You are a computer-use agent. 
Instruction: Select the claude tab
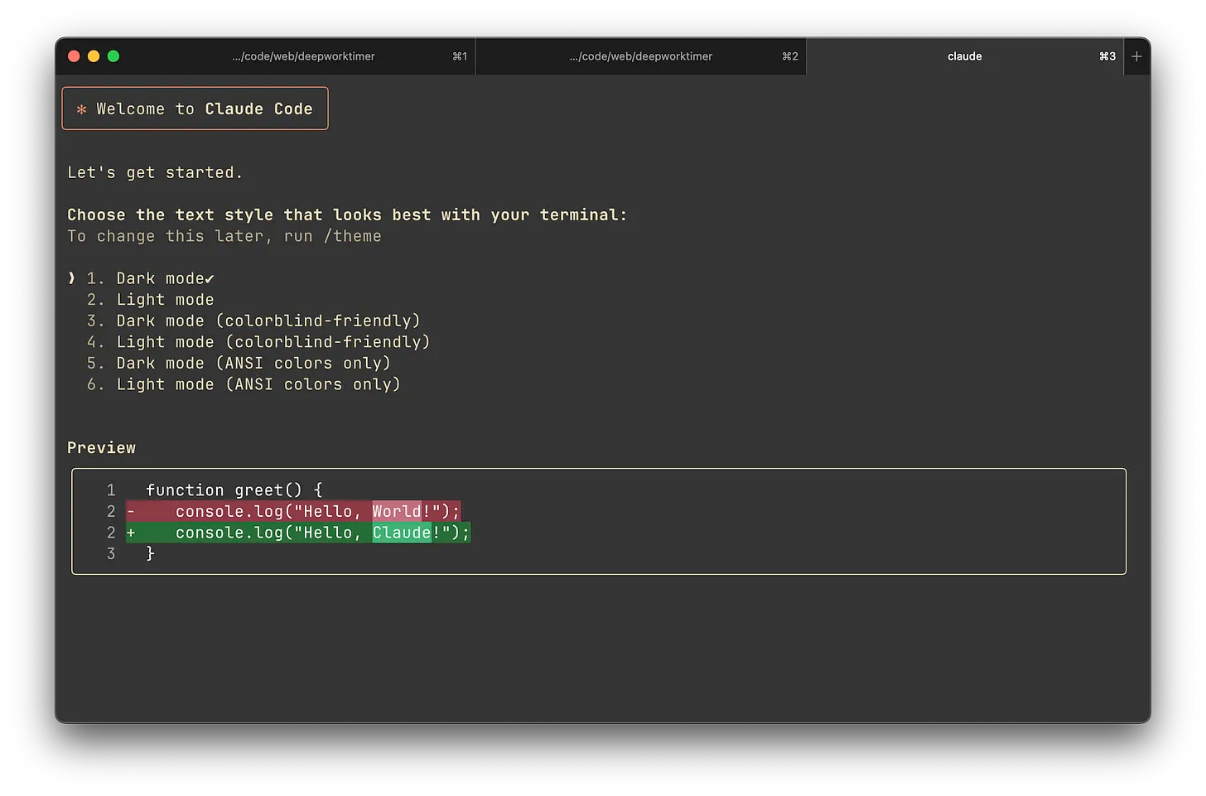[x=965, y=56]
